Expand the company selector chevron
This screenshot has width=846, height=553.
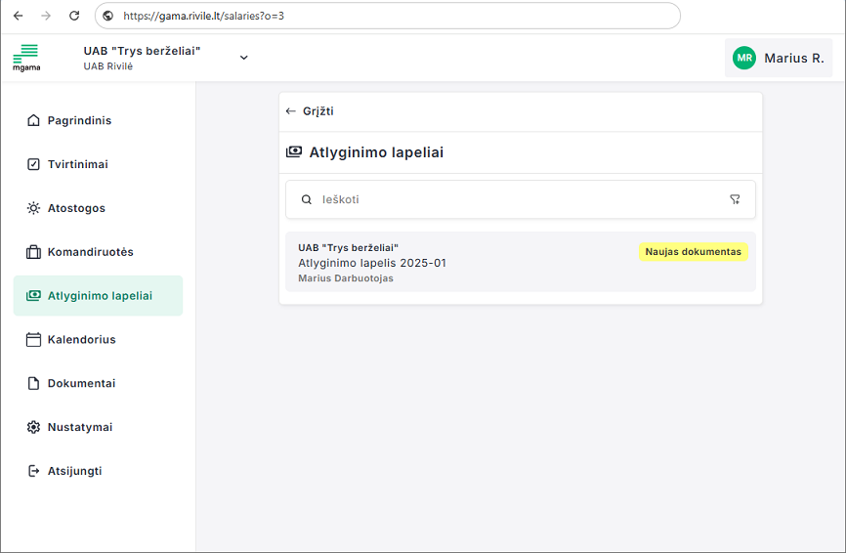point(243,58)
